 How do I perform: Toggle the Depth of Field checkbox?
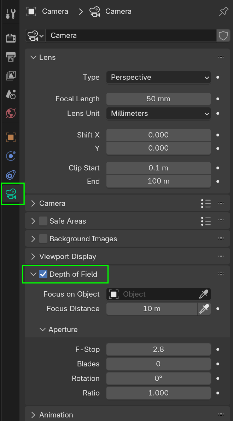coord(43,274)
